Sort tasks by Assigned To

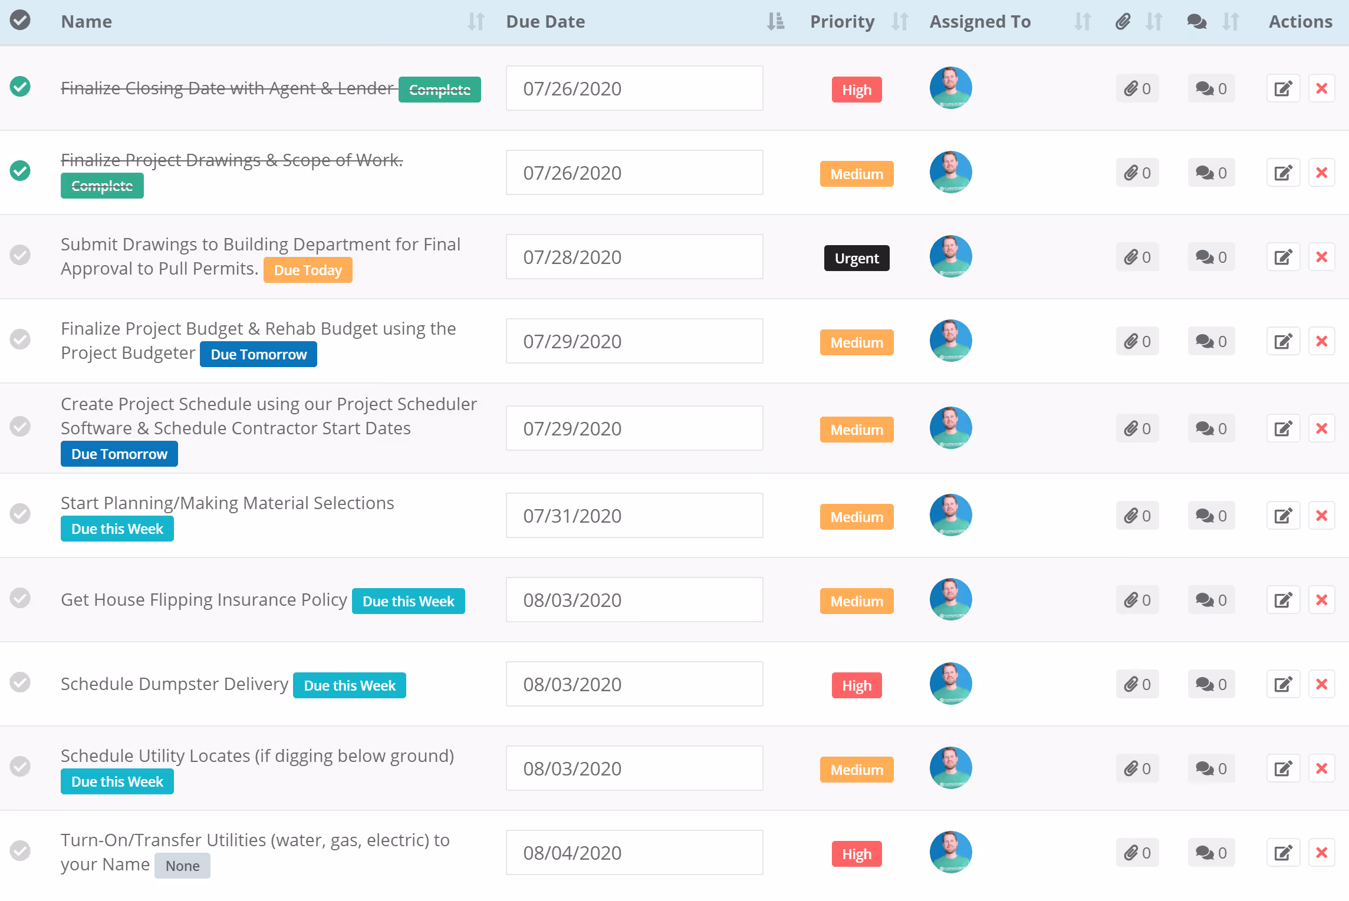[x=1083, y=22]
